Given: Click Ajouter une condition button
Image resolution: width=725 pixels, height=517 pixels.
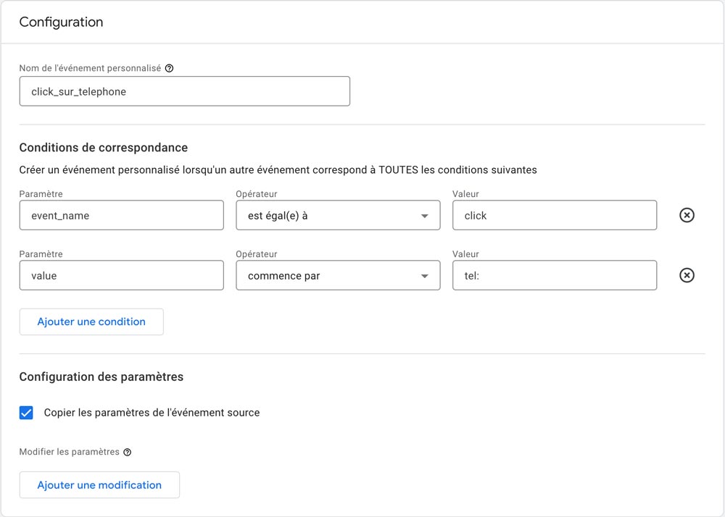Looking at the screenshot, I should (91, 321).
